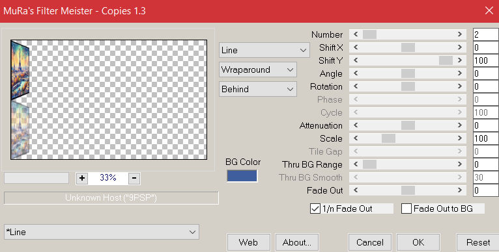The width and height of the screenshot is (499, 252).
Task: Open the Line mode dropdown
Action: 264,50
